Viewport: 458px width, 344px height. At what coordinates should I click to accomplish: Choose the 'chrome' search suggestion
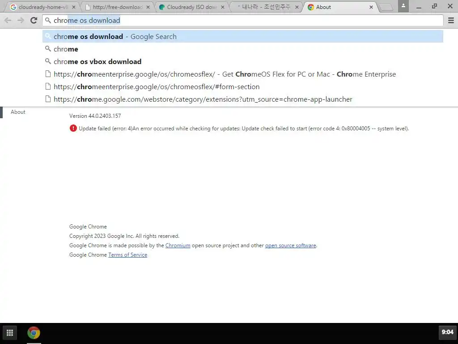click(243, 49)
